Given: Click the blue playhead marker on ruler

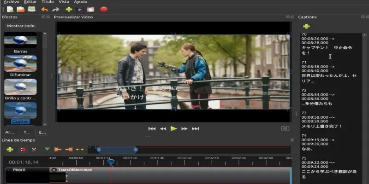Looking at the screenshot, I should [x=111, y=162].
